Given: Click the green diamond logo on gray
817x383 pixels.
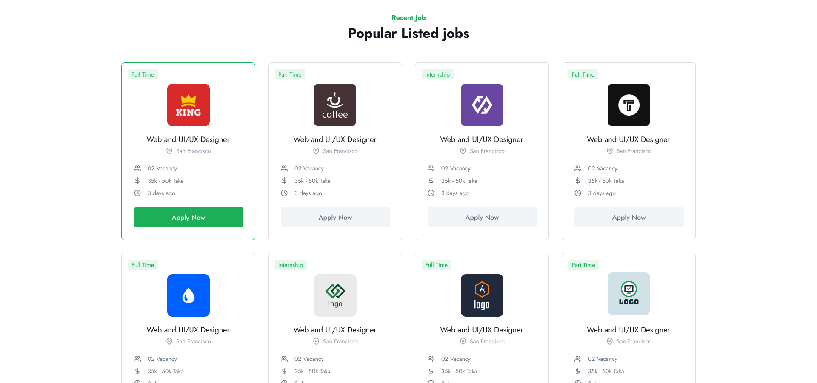Looking at the screenshot, I should [x=335, y=295].
